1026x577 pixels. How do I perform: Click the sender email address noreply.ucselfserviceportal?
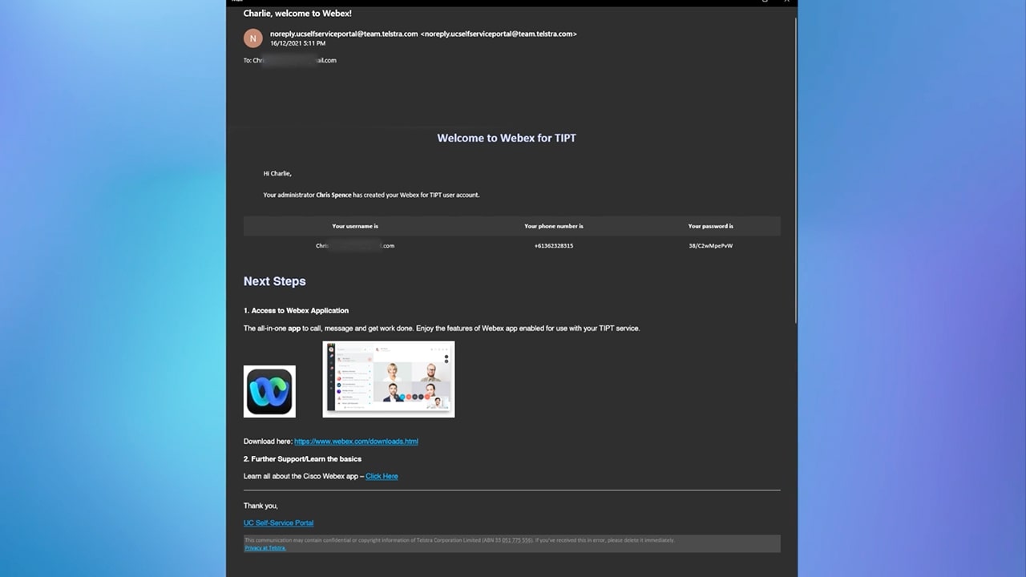[x=344, y=34]
